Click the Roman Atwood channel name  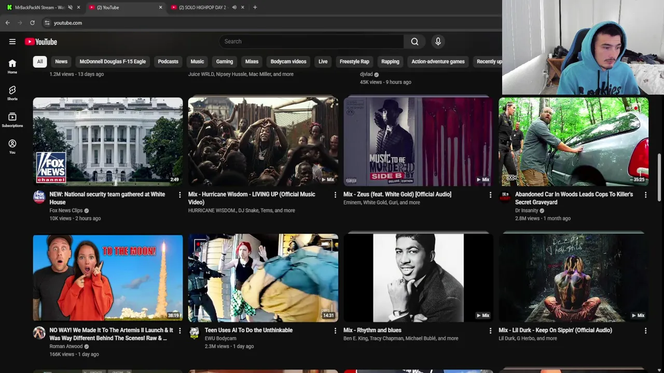(x=66, y=346)
